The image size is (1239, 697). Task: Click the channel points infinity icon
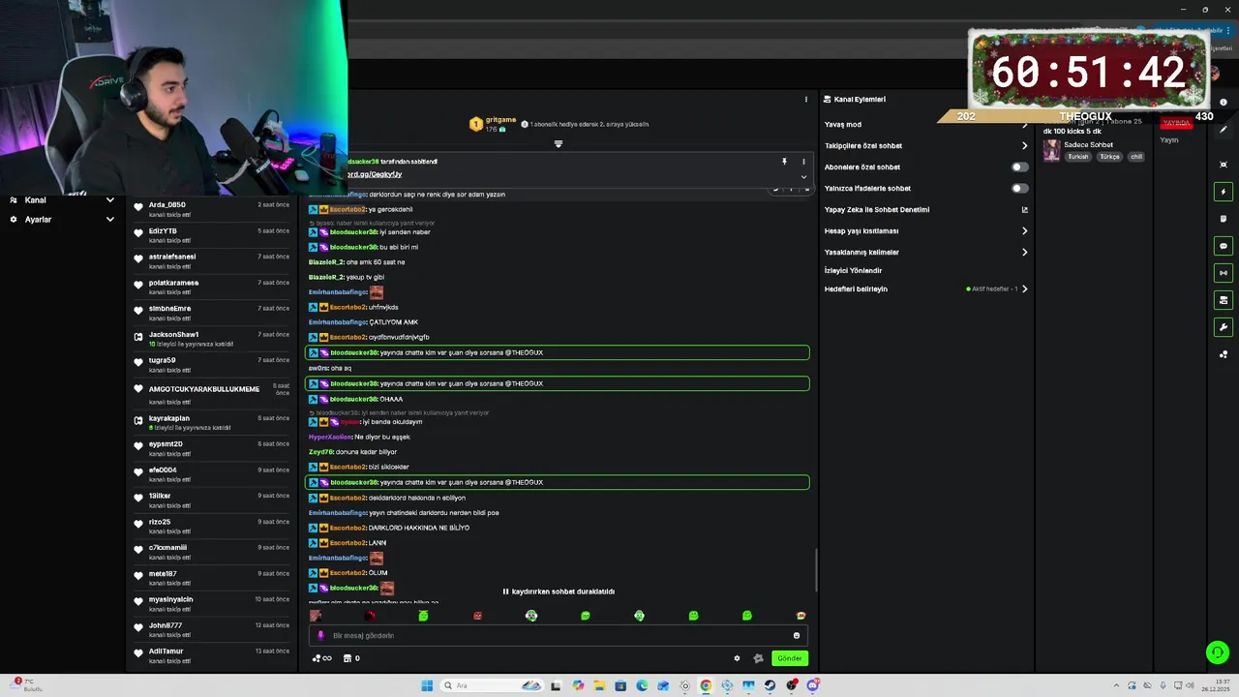(321, 658)
